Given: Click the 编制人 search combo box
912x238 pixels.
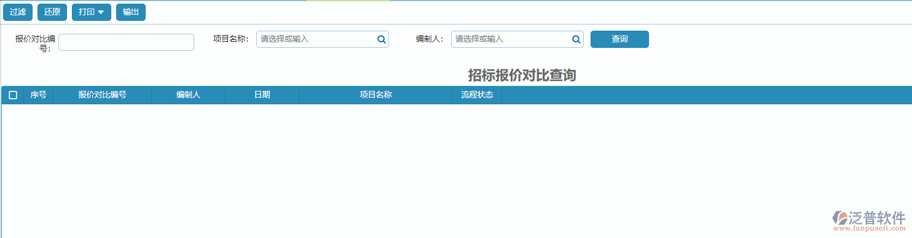Looking at the screenshot, I should (517, 39).
